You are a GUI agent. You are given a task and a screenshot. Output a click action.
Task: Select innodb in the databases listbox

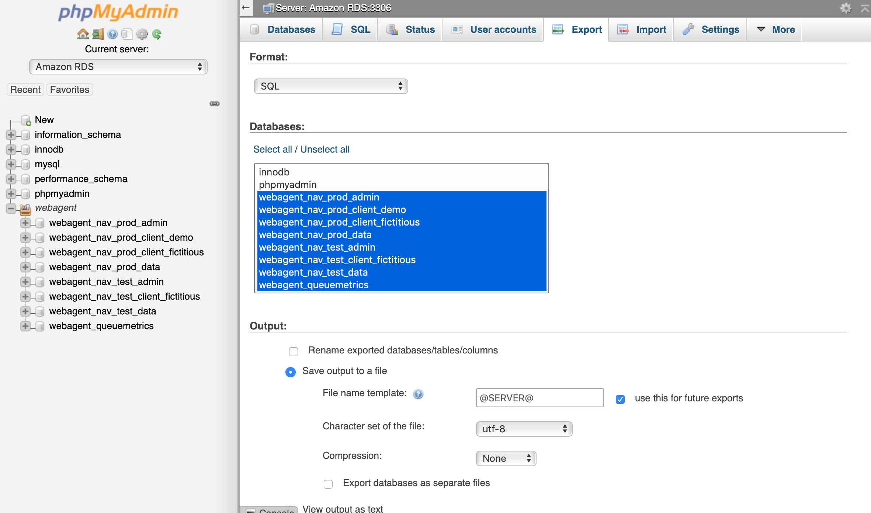click(x=401, y=172)
